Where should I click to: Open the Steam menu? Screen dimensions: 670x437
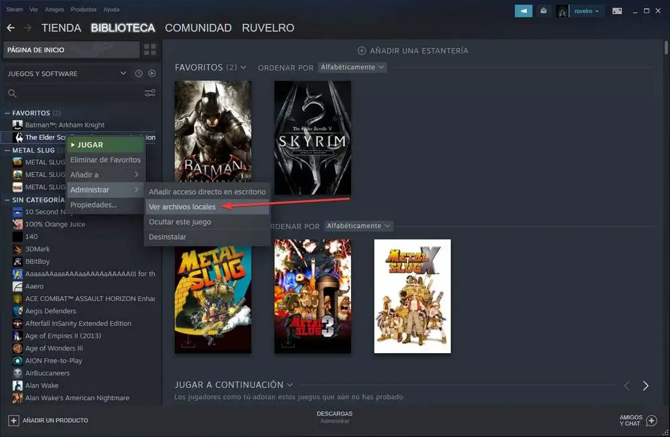click(x=14, y=9)
